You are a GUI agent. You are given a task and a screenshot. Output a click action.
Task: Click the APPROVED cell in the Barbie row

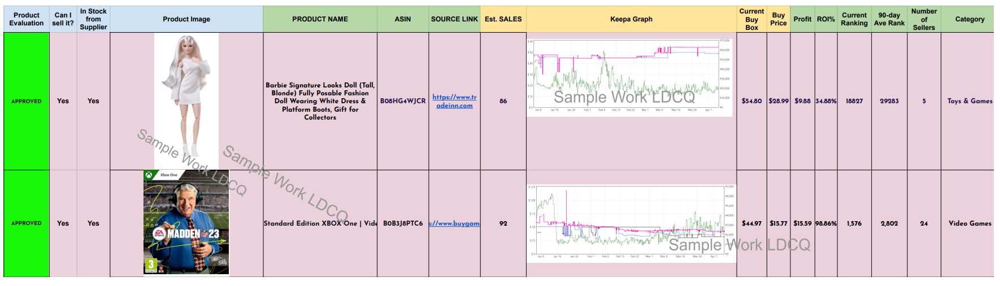[27, 101]
